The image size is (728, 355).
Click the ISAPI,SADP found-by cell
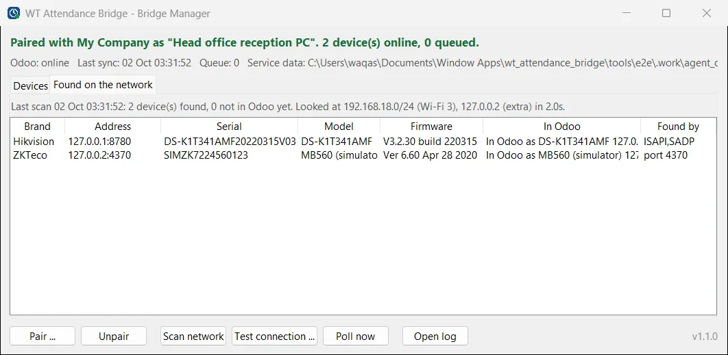669,142
